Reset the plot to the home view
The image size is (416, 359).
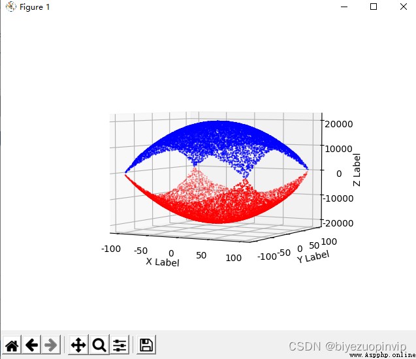click(12, 345)
